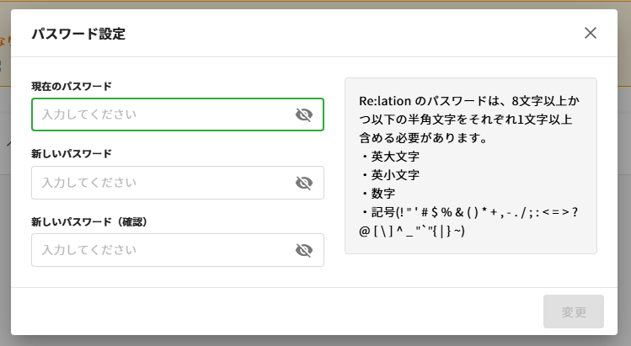Click into the 新しいパスワード input box
The width and height of the screenshot is (631, 346).
[x=160, y=183]
